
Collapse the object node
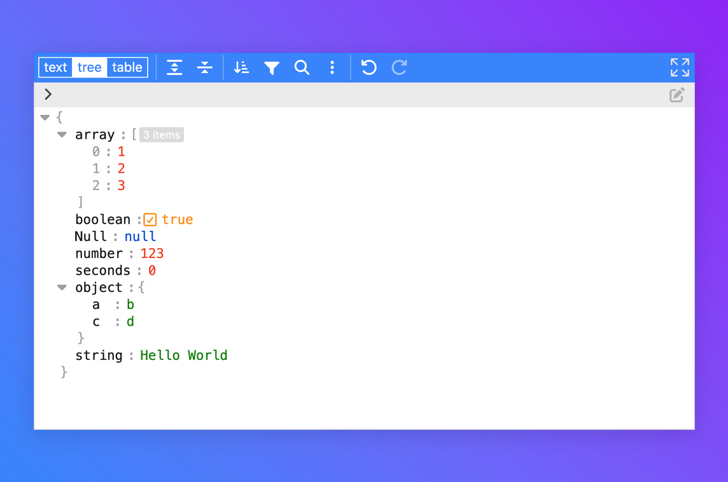[62, 287]
